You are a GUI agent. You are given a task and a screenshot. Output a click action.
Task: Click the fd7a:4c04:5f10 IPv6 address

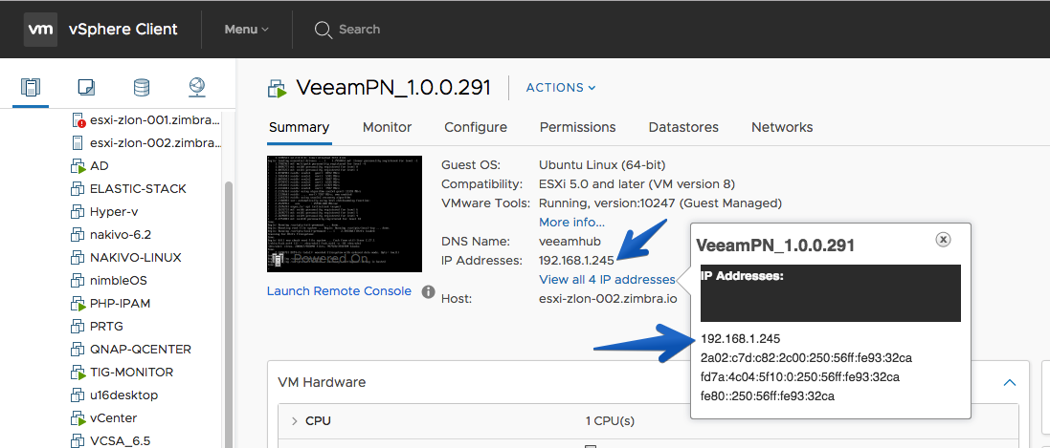[800, 377]
